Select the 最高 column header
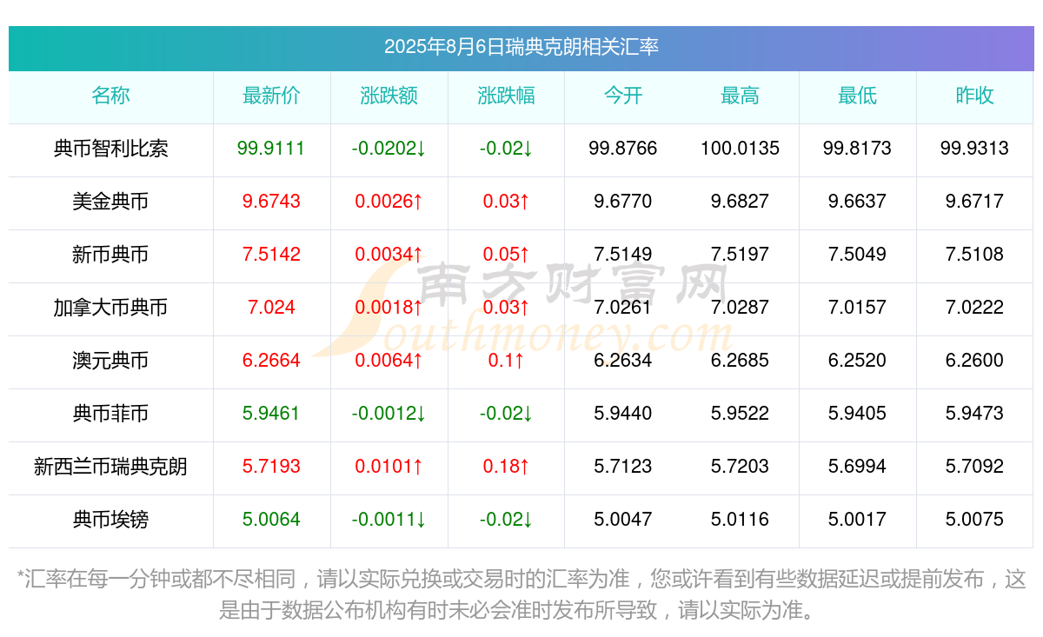1043x637 pixels. click(x=740, y=96)
